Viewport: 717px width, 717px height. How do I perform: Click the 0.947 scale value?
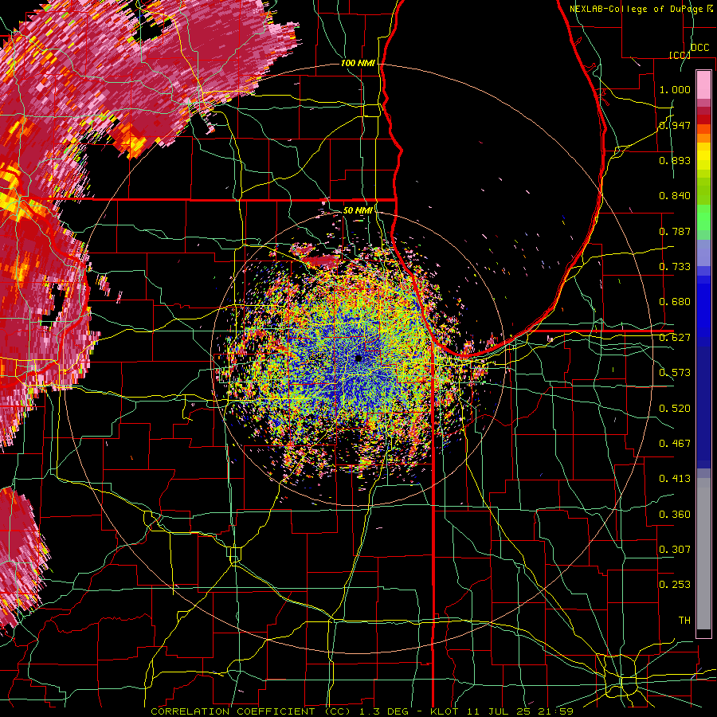pyautogui.click(x=675, y=125)
